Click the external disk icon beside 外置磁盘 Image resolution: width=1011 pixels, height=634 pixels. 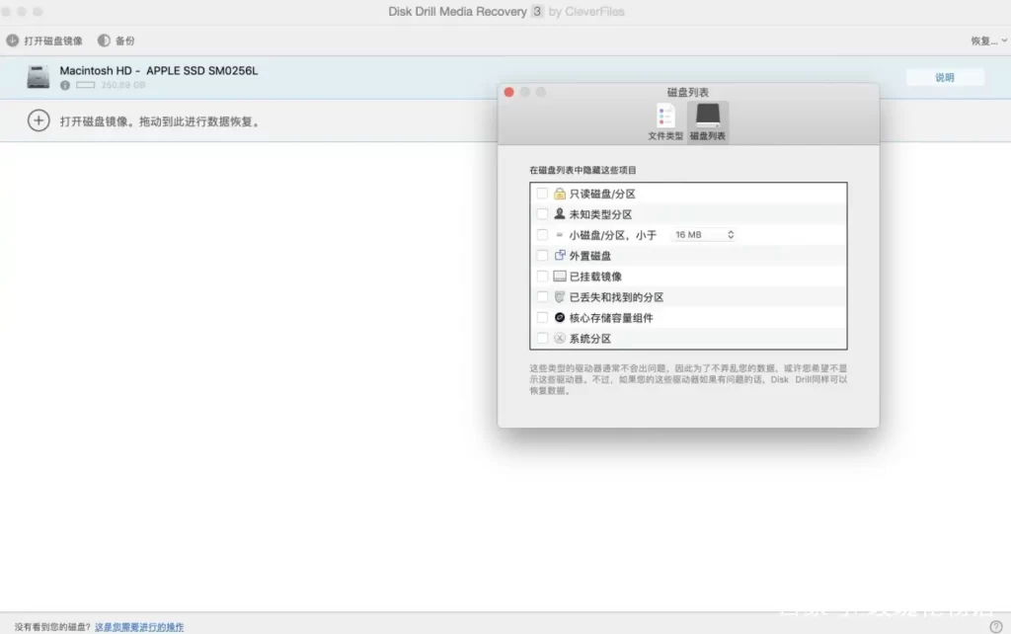(560, 256)
